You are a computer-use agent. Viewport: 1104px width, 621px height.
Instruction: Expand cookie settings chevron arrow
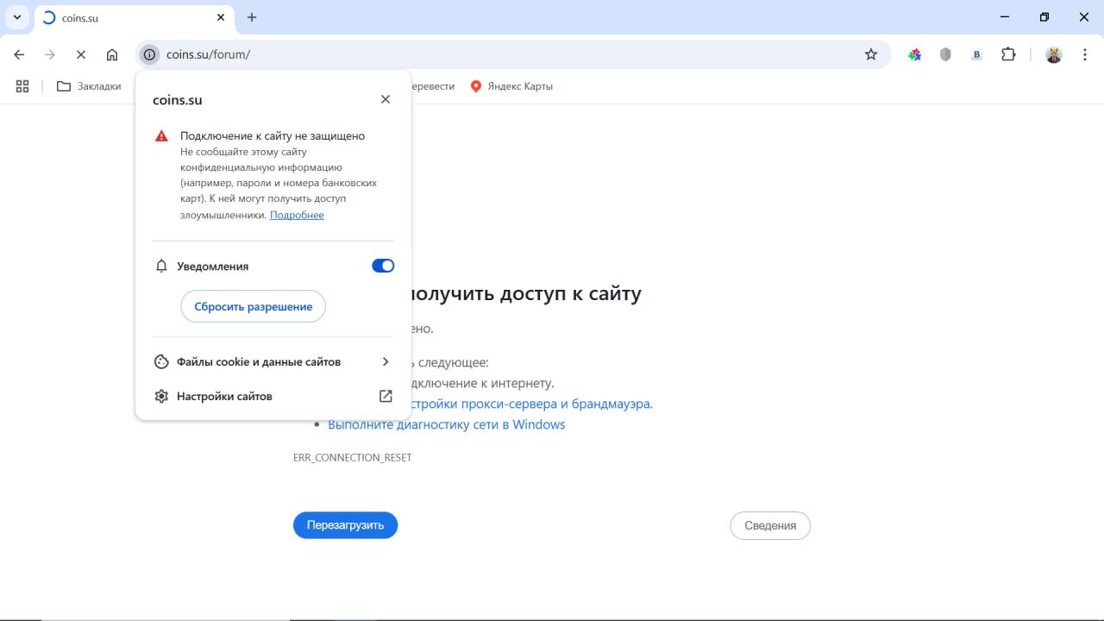386,361
